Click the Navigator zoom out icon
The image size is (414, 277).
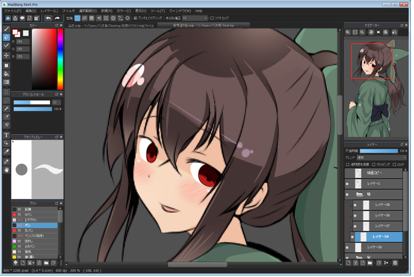point(362,32)
